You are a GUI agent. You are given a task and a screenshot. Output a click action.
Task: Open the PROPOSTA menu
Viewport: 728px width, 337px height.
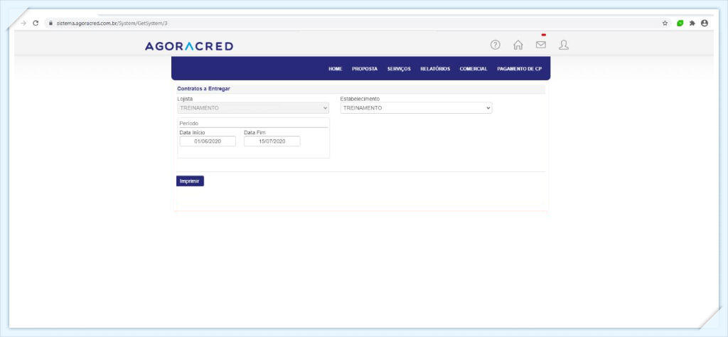point(365,69)
